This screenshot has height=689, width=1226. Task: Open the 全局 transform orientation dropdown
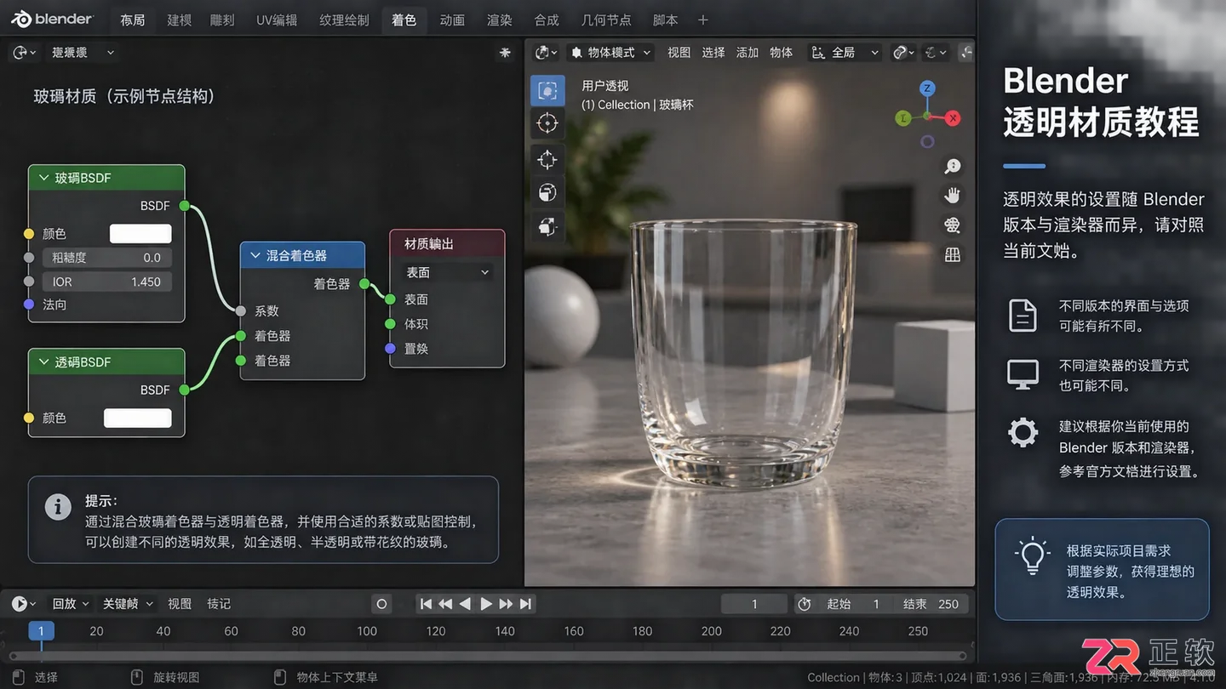pos(845,53)
